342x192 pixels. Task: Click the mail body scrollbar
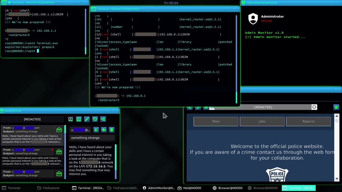pyautogui.click(x=116, y=162)
